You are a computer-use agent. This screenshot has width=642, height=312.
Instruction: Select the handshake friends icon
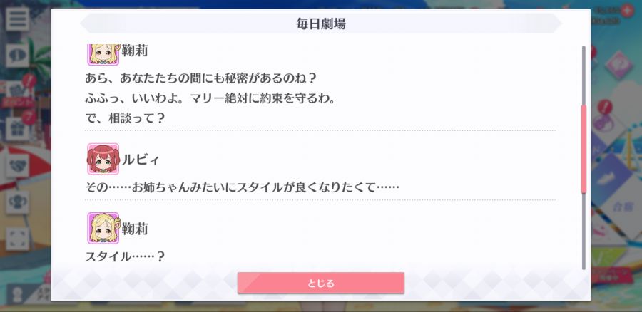click(18, 165)
